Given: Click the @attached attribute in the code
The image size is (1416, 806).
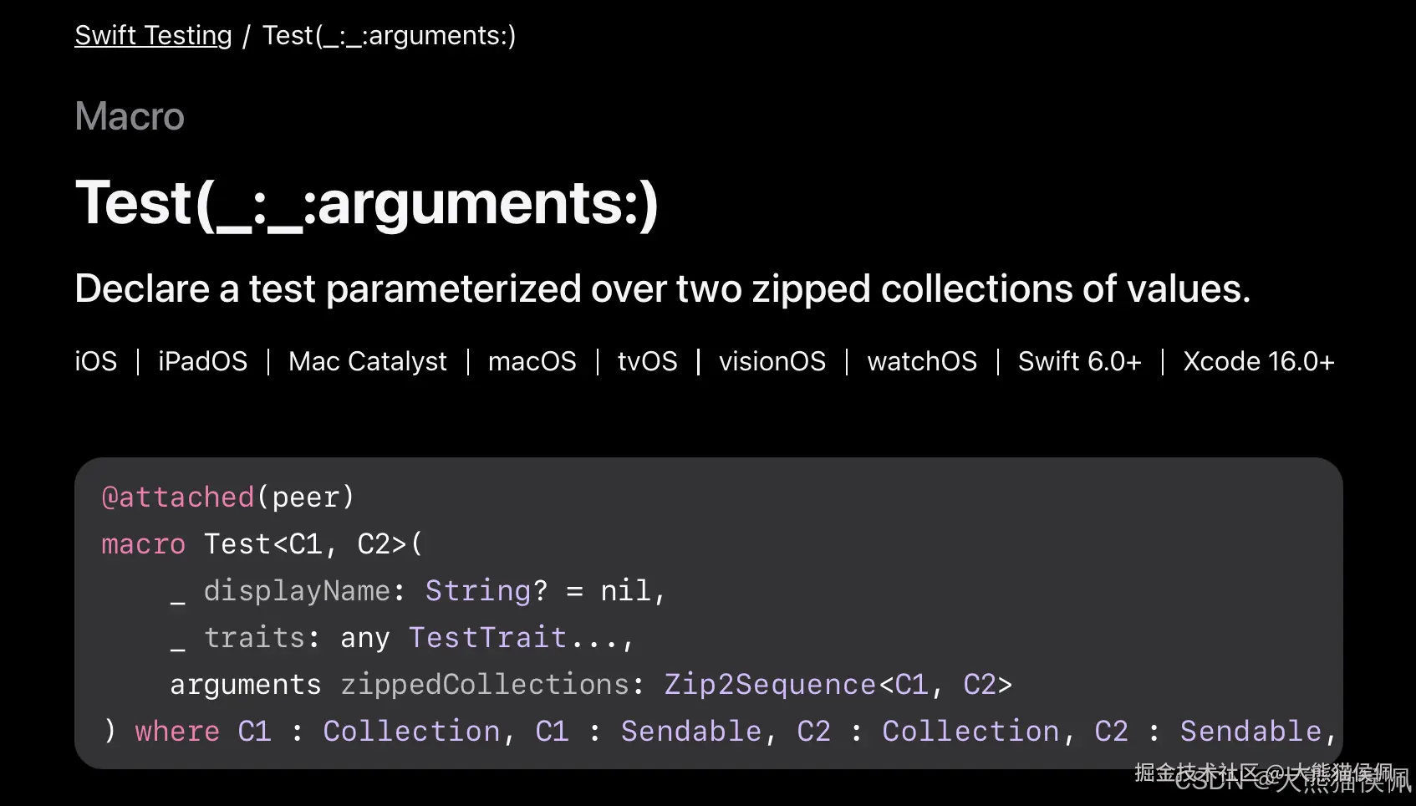Looking at the screenshot, I should 177,497.
